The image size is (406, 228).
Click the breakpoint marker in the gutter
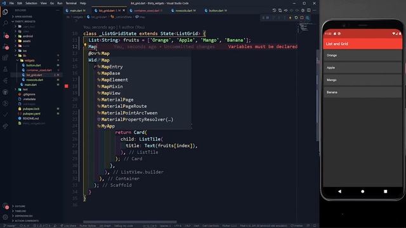click(x=67, y=86)
